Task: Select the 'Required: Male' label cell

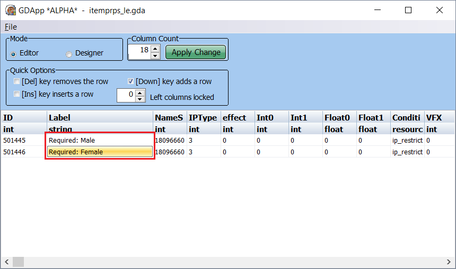Action: click(x=100, y=140)
